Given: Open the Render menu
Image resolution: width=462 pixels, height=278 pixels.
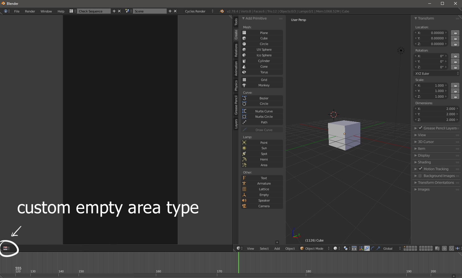Looking at the screenshot, I should [30, 11].
